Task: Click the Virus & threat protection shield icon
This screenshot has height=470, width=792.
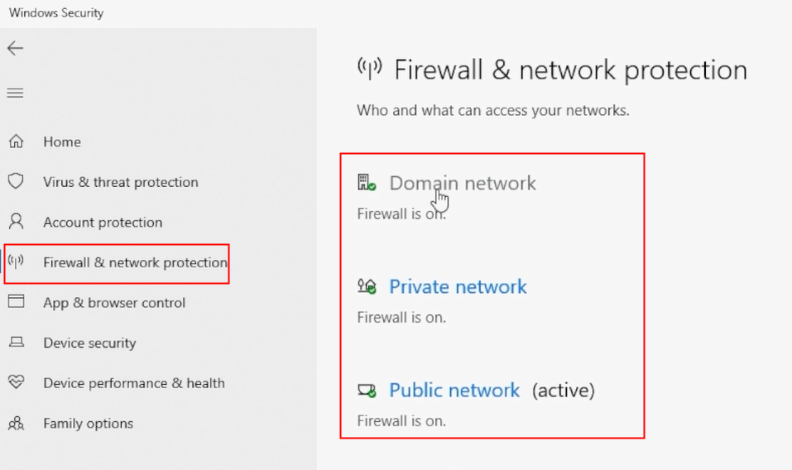Action: 17,181
